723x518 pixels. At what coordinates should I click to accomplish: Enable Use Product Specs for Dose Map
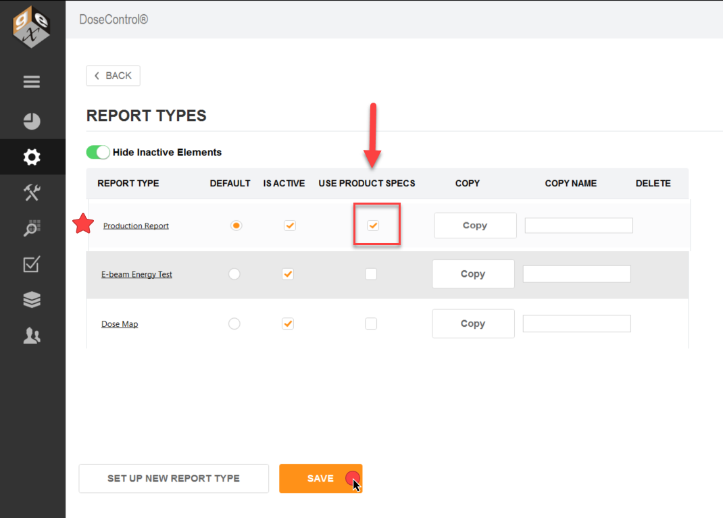371,323
